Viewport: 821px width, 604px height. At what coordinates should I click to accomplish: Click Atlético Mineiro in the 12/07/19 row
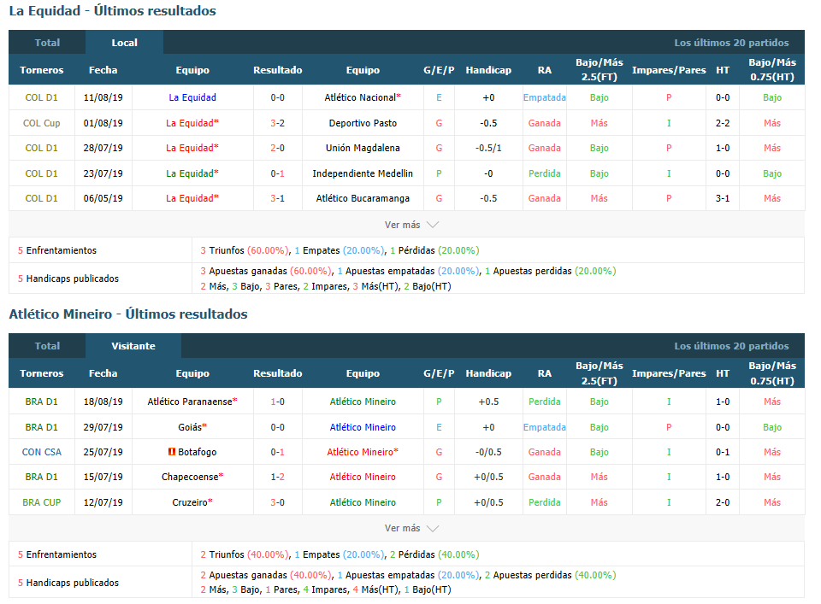point(363,502)
